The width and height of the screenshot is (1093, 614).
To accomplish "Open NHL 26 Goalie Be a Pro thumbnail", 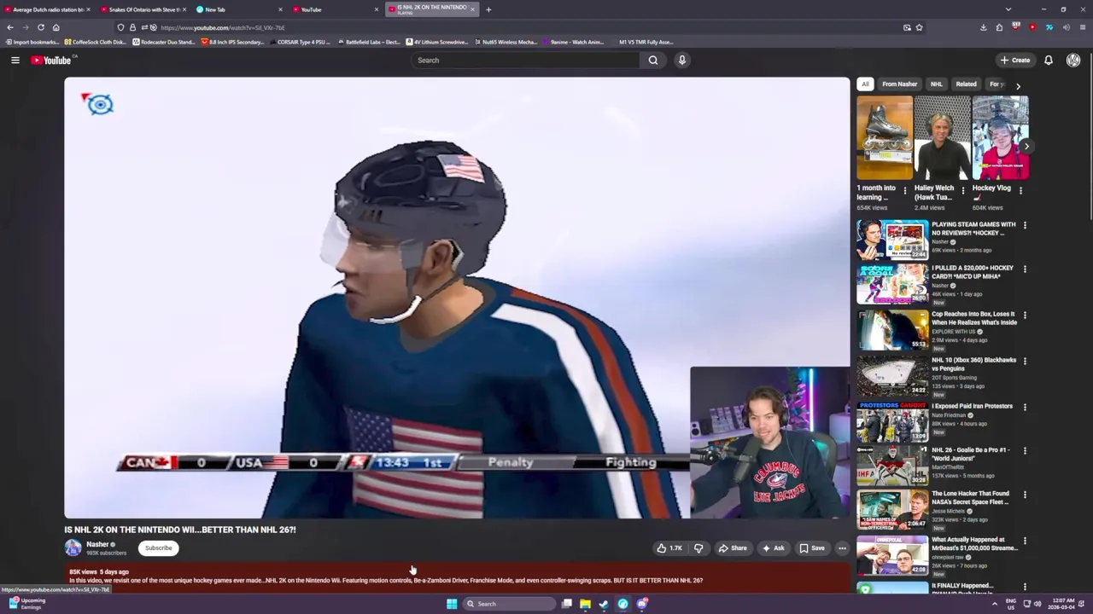I will [x=892, y=466].
